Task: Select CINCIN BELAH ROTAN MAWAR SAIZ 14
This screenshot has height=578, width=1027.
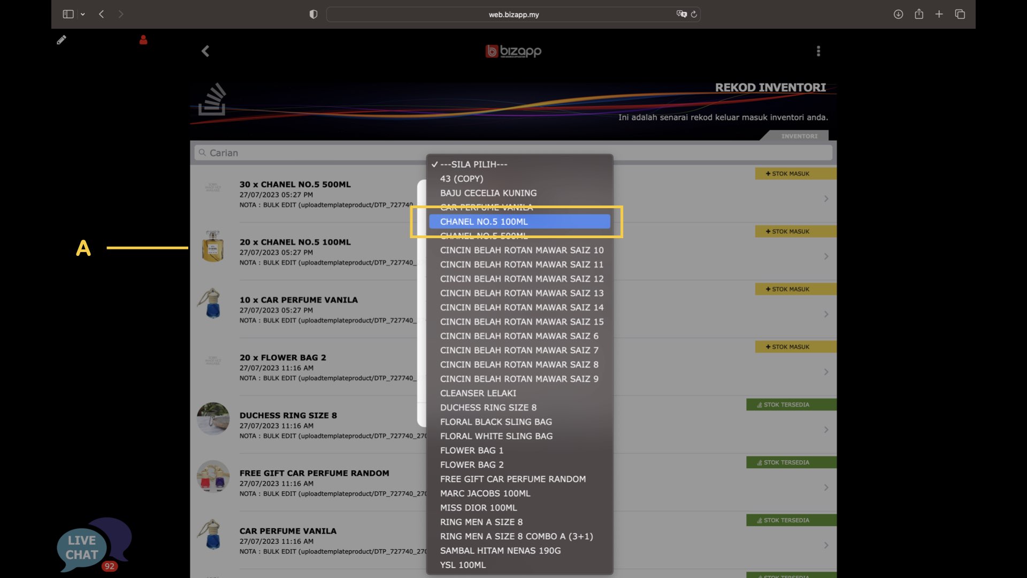Action: pos(520,308)
